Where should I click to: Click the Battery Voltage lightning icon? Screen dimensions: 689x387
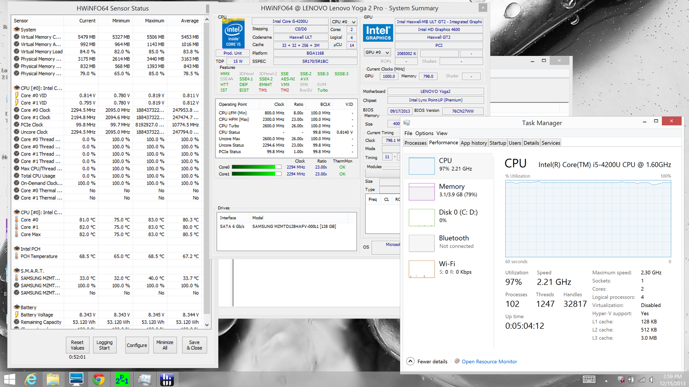[17, 315]
